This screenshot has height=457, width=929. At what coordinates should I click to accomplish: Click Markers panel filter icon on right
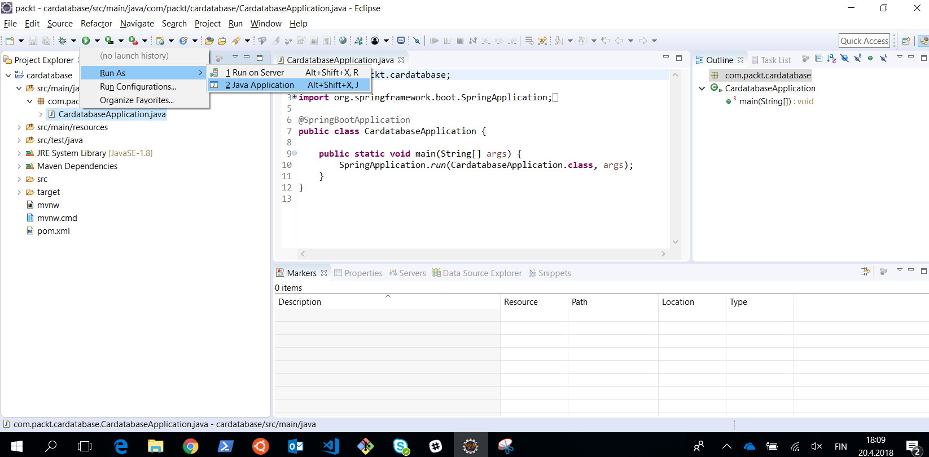click(865, 272)
